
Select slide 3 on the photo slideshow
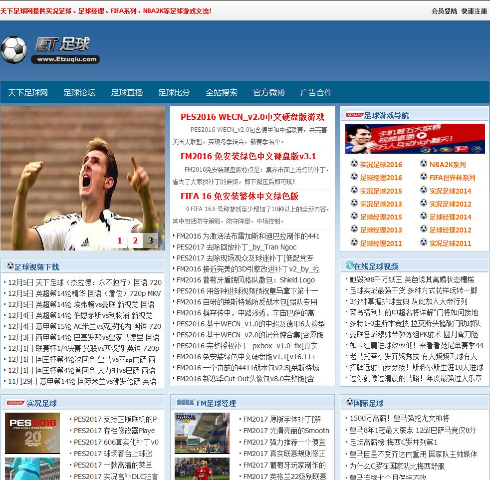[151, 240]
